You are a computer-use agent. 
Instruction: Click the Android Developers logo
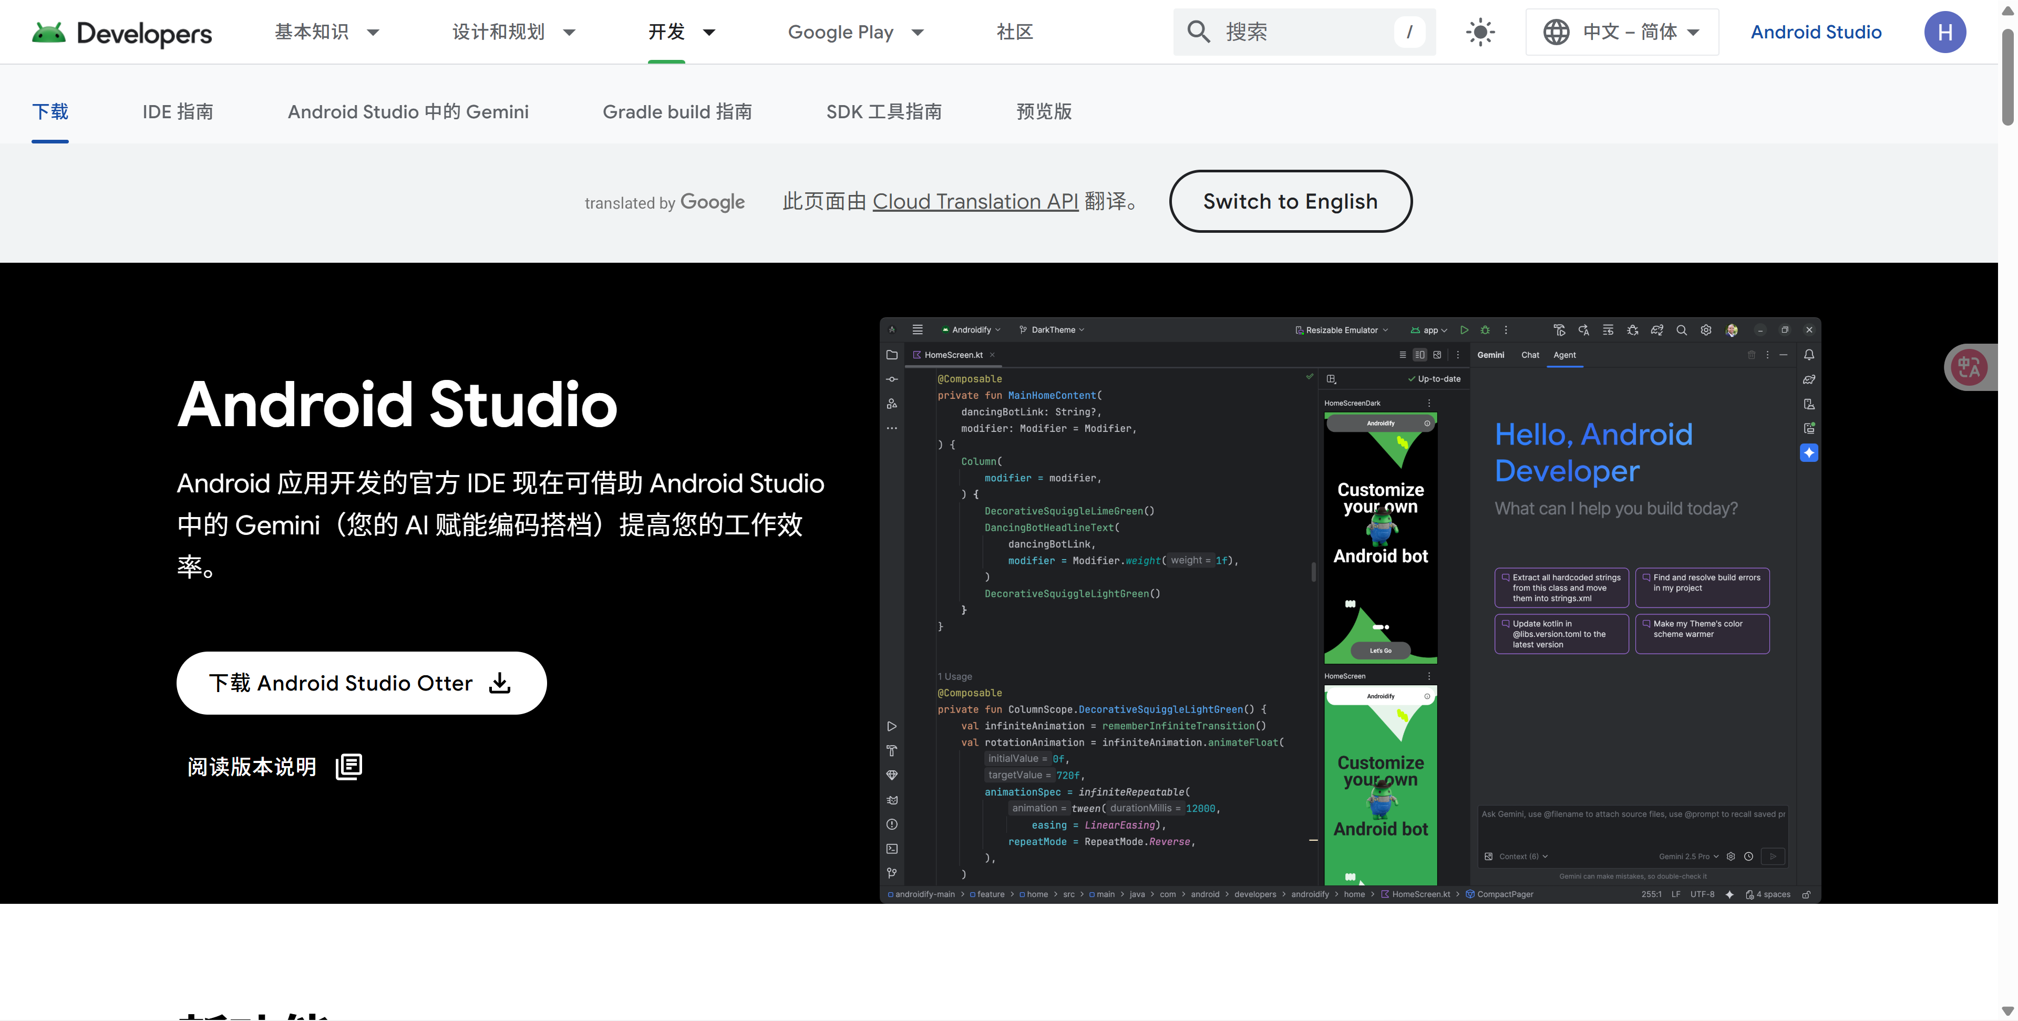tap(121, 32)
